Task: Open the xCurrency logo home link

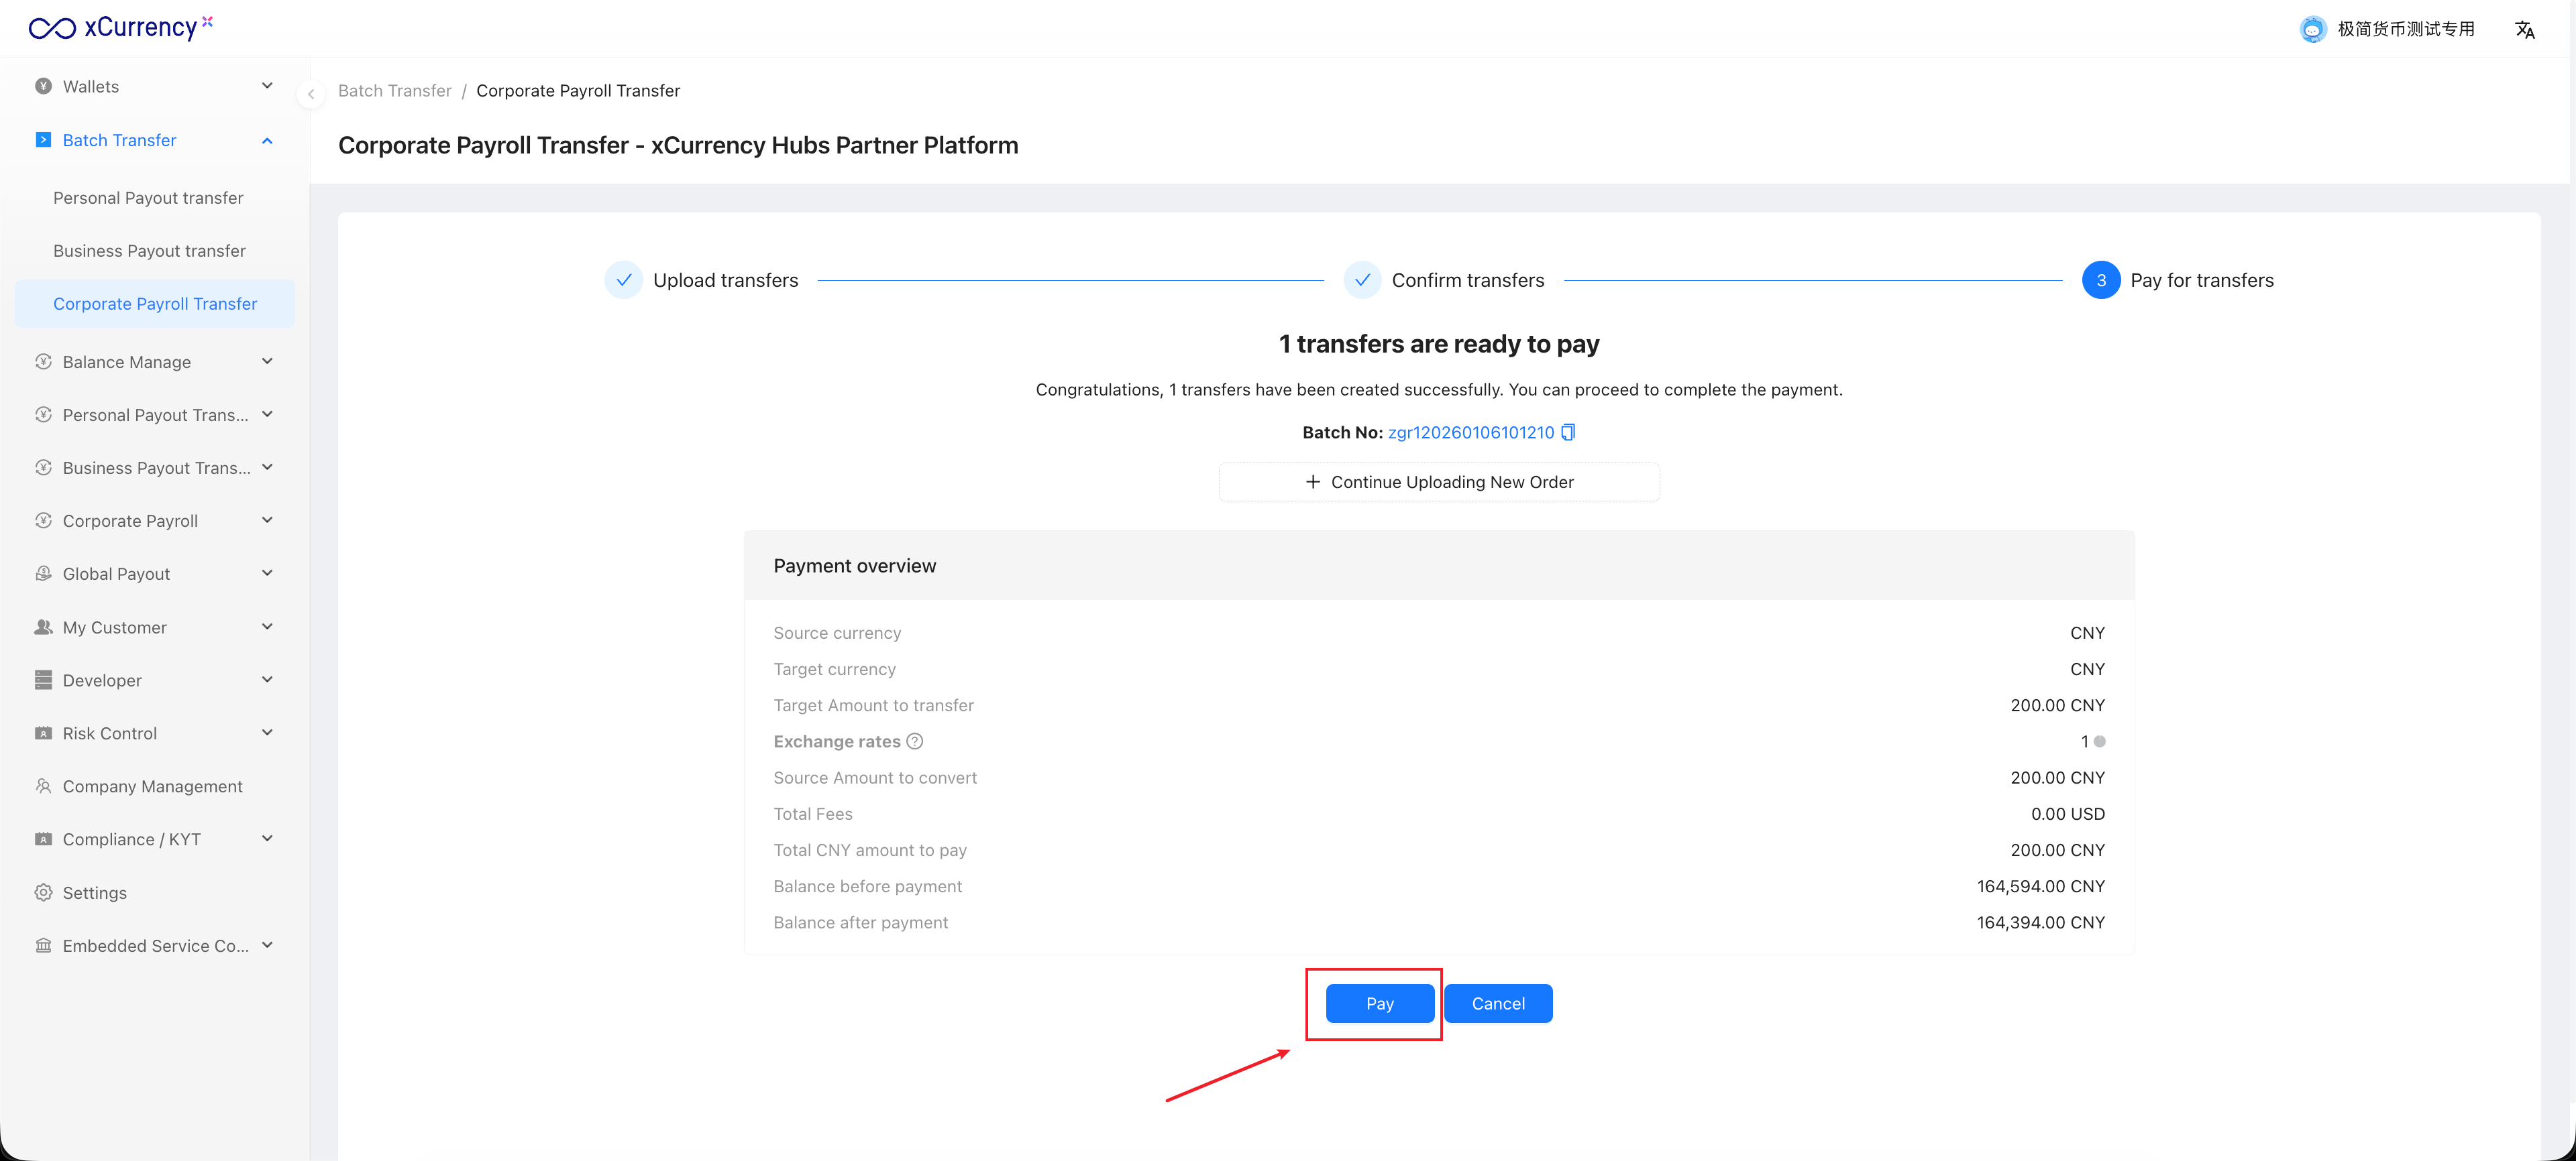Action: coord(121,28)
